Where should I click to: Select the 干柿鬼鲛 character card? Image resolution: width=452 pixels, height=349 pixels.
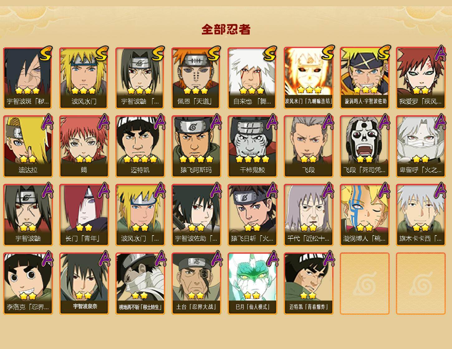(x=252, y=146)
